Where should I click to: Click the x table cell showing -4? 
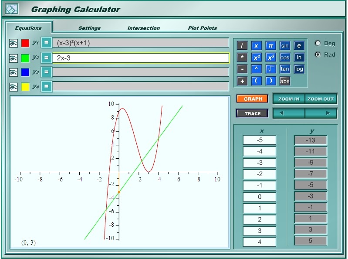tap(260, 151)
